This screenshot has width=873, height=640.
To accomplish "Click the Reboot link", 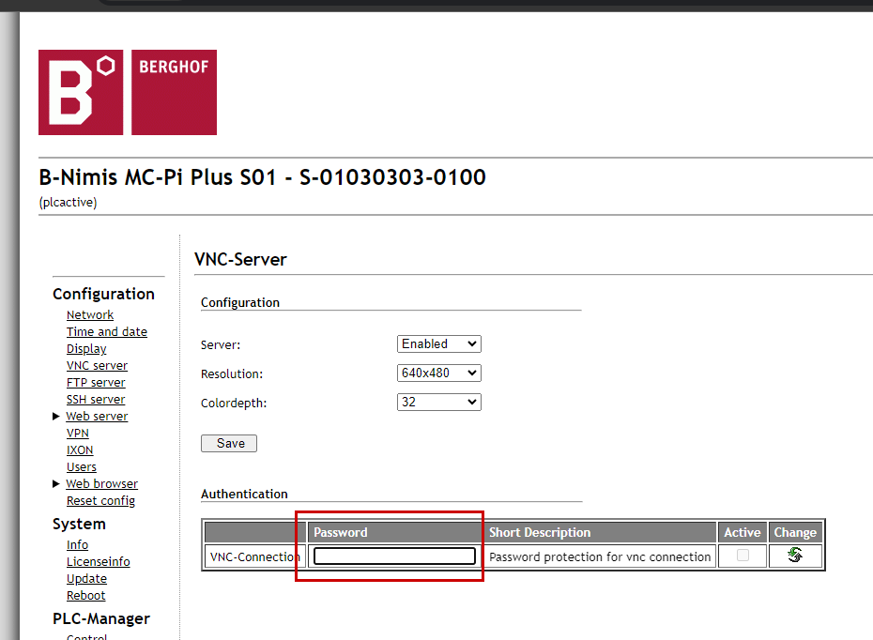I will 85,596.
